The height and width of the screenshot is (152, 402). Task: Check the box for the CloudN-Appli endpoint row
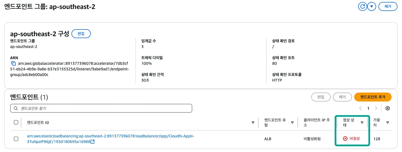[x=16, y=139]
